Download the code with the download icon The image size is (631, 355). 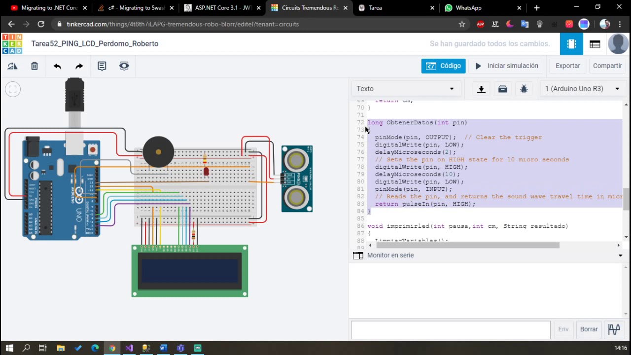482,89
